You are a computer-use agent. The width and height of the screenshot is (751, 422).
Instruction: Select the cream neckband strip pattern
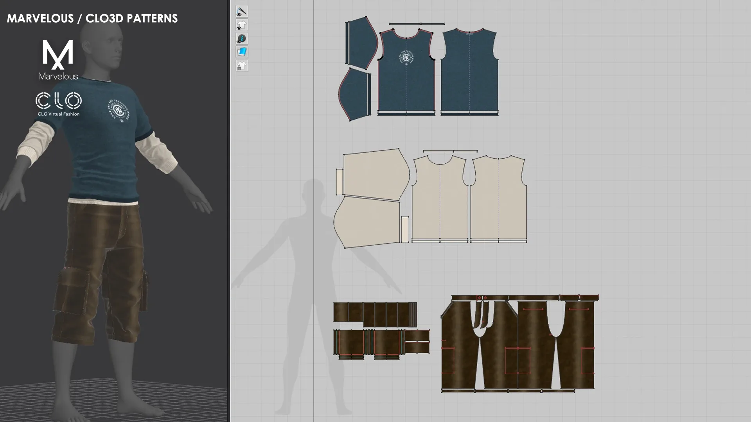(450, 151)
